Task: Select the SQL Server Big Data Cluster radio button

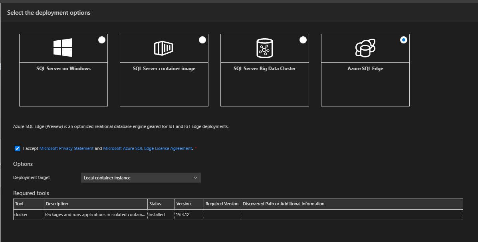Action: click(303, 39)
